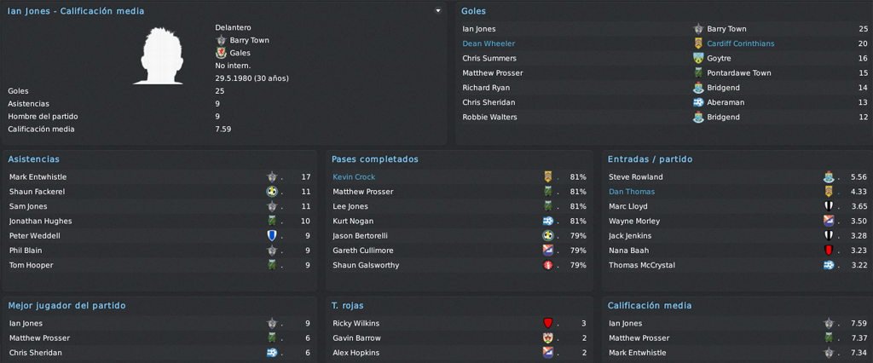Click the Goytre club crest in Goles
The image size is (873, 363).
698,58
